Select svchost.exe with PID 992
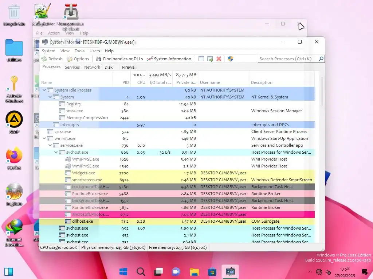The image size is (373, 279). (177, 228)
